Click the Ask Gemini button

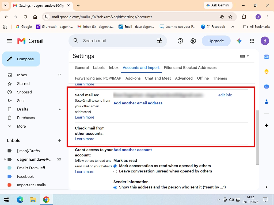(x=218, y=5)
